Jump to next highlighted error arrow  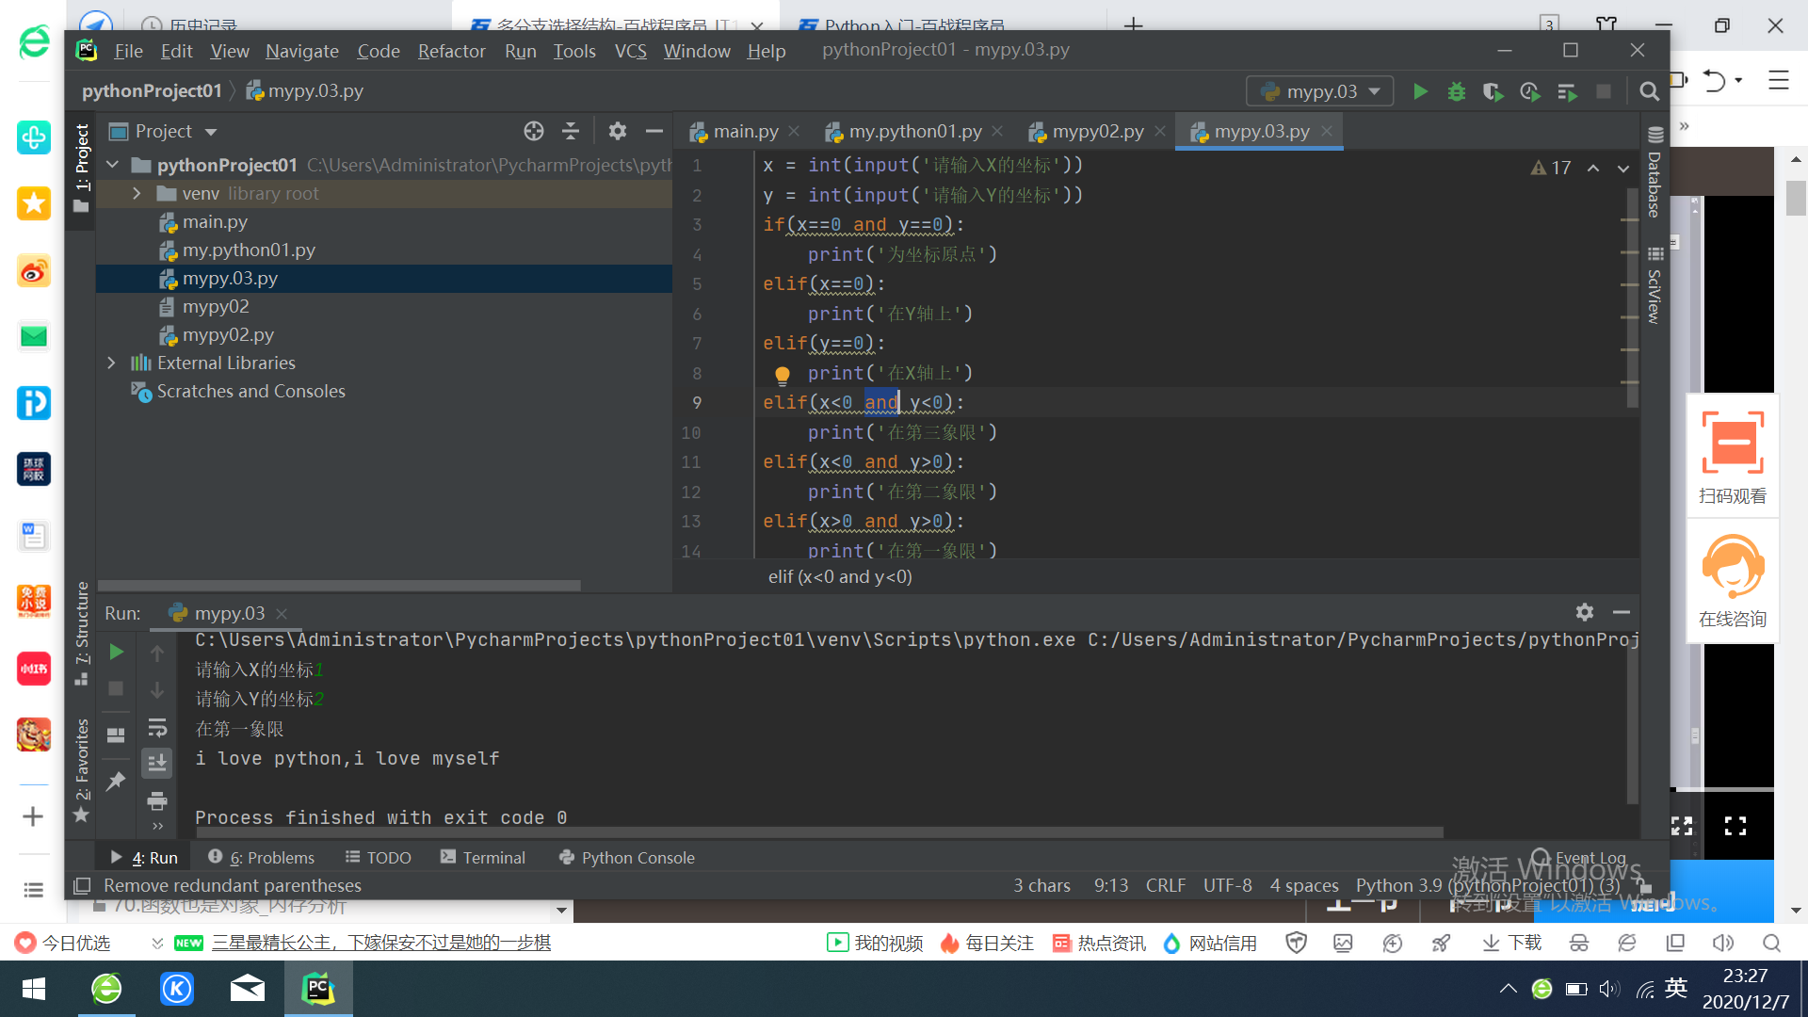(1623, 168)
